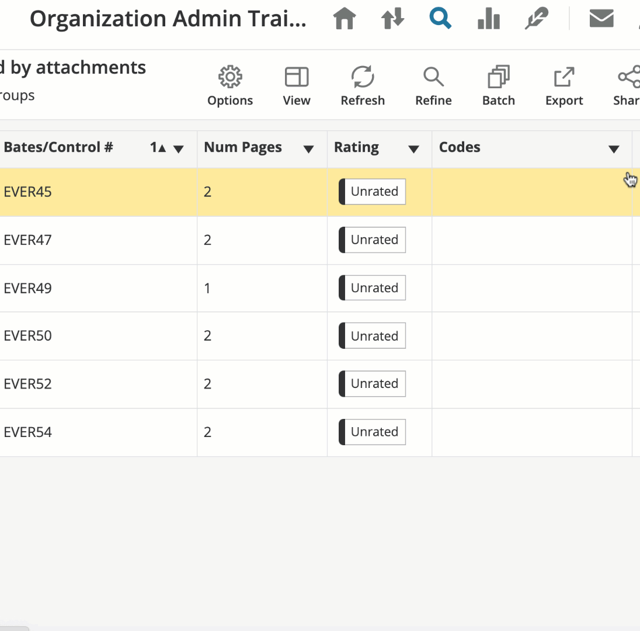The height and width of the screenshot is (631, 640).
Task: Go to the Home page icon
Action: point(345,19)
